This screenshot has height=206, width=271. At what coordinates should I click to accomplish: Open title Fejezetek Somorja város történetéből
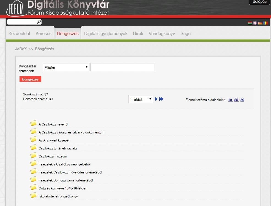point(66,180)
